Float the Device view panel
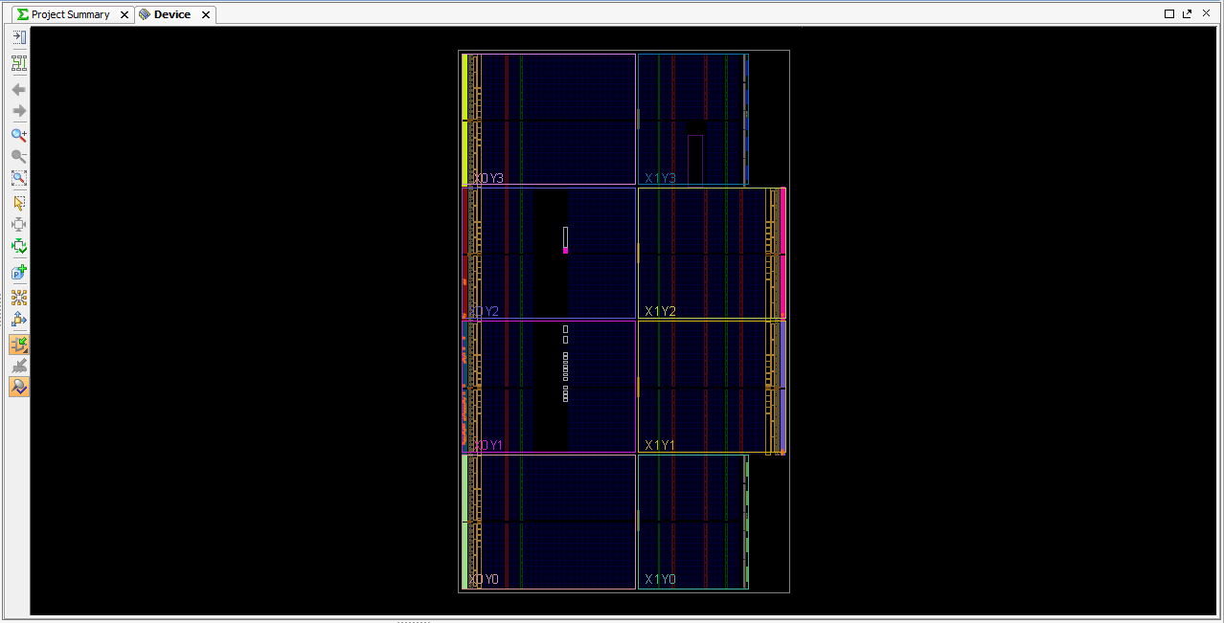 click(1188, 14)
